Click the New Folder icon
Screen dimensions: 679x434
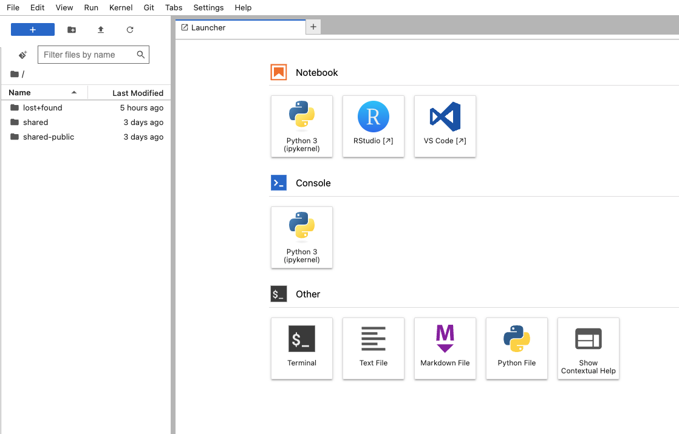click(x=72, y=30)
